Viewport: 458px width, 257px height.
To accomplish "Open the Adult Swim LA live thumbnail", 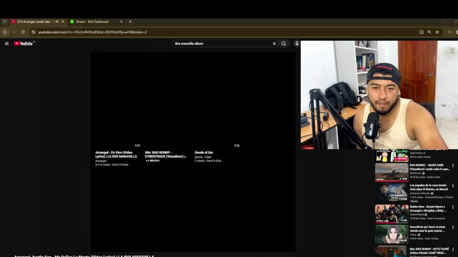I will coord(391,156).
